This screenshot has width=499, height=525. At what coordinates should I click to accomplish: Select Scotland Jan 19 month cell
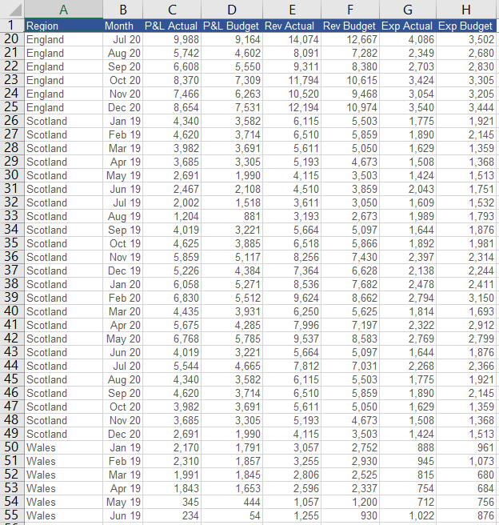click(122, 121)
